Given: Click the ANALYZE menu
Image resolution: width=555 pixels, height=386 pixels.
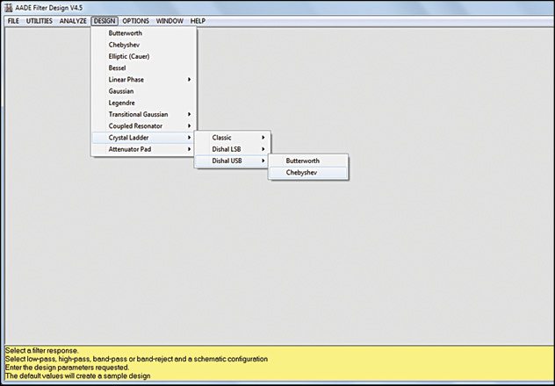Looking at the screenshot, I should 73,20.
